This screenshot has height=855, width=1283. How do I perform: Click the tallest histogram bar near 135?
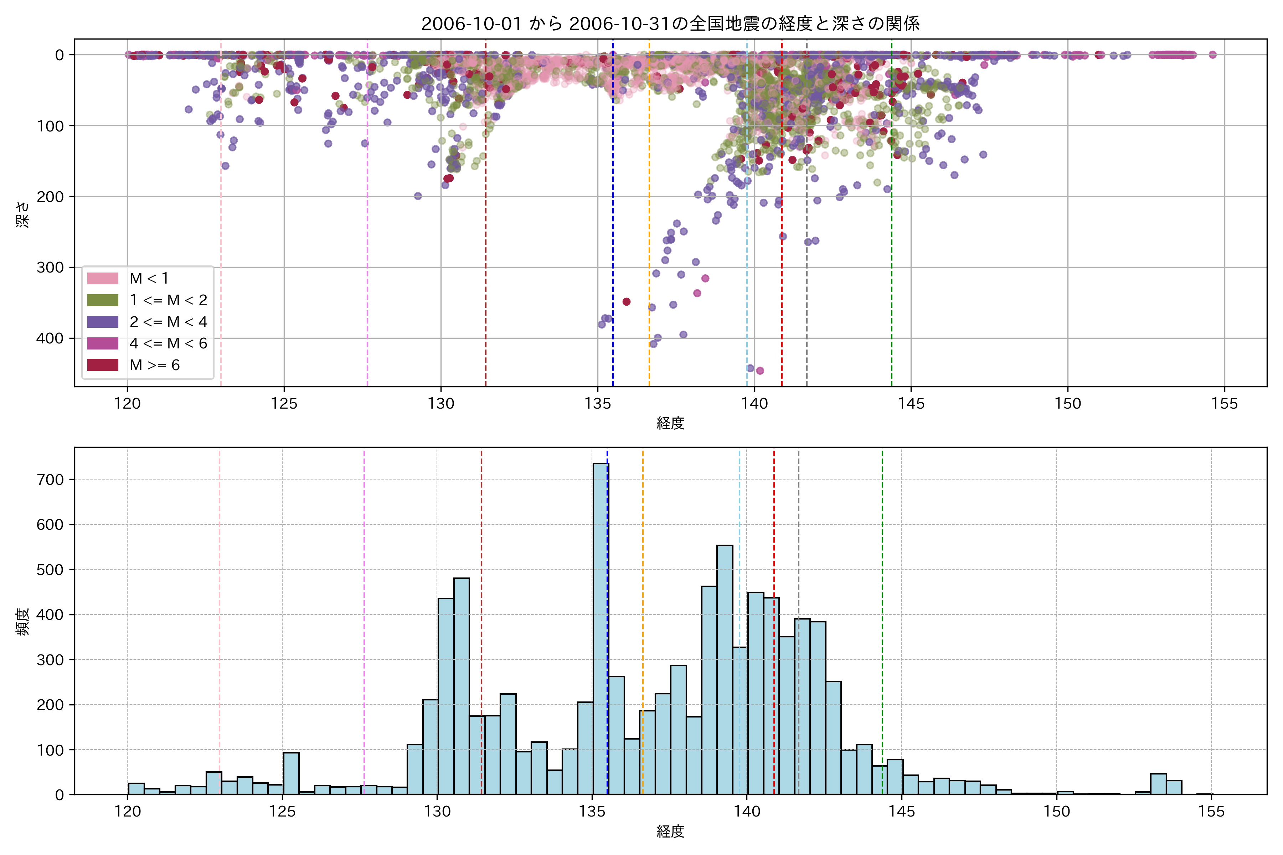point(601,627)
